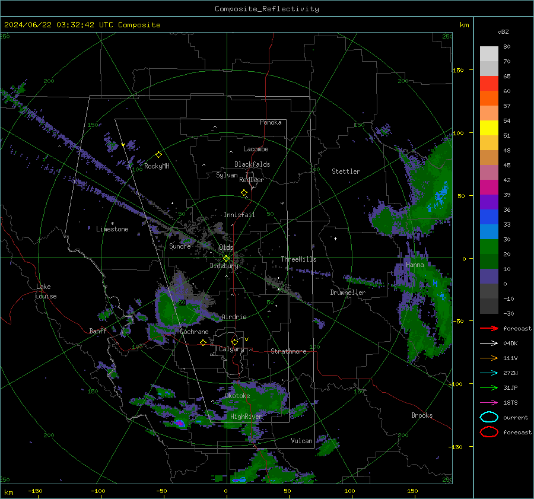This screenshot has width=534, height=499.
Task: Click the cyan current ellipse legend icon
Action: [x=489, y=417]
